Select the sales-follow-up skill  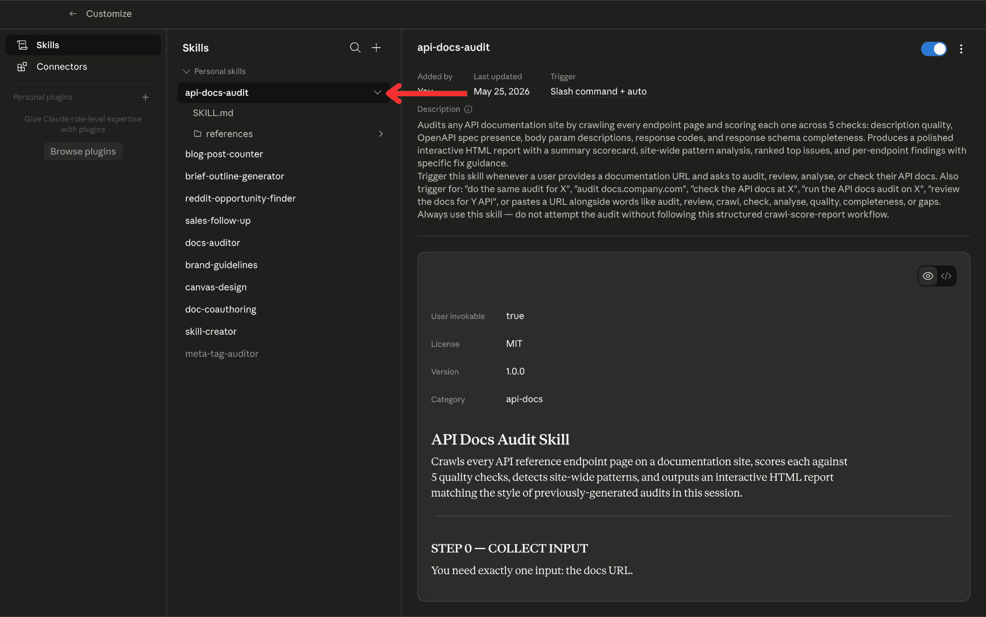pos(218,221)
